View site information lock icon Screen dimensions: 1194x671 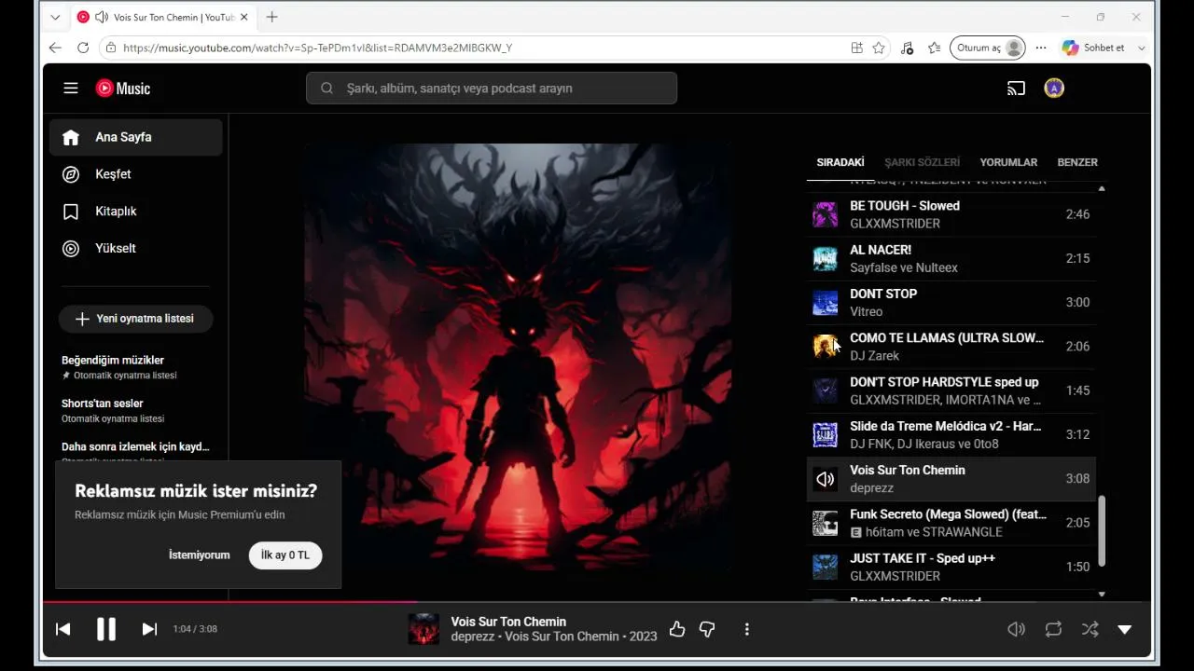(x=111, y=48)
